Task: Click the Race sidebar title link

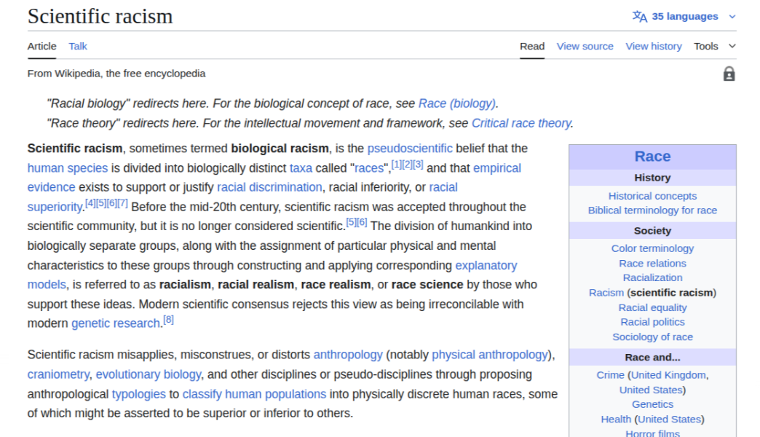Action: [652, 157]
